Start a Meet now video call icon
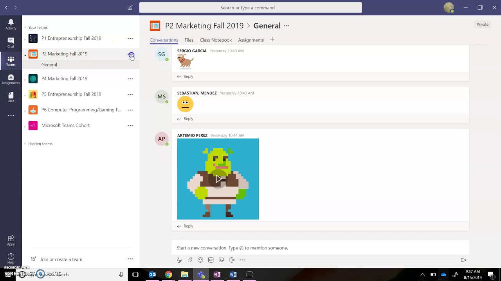This screenshot has height=281, width=501. coord(232,260)
